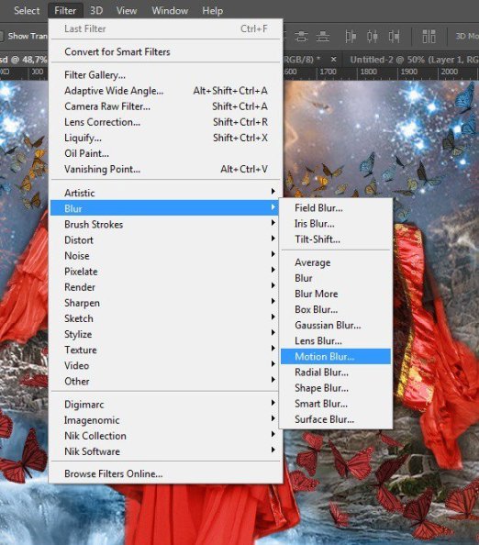Switch to the Untitled-2 document tab
479x545 pixels.
[414, 60]
